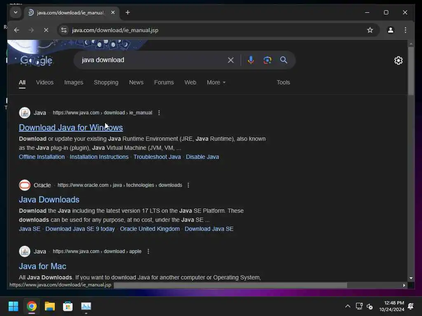Open more options for java.com apple result
The height and width of the screenshot is (316, 422).
(x=148, y=251)
